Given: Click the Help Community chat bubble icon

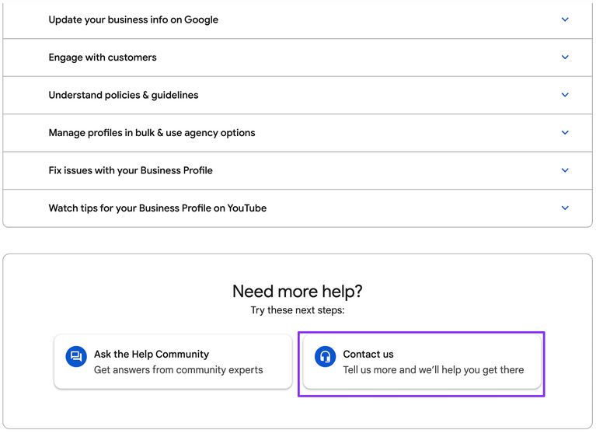Looking at the screenshot, I should click(x=76, y=356).
